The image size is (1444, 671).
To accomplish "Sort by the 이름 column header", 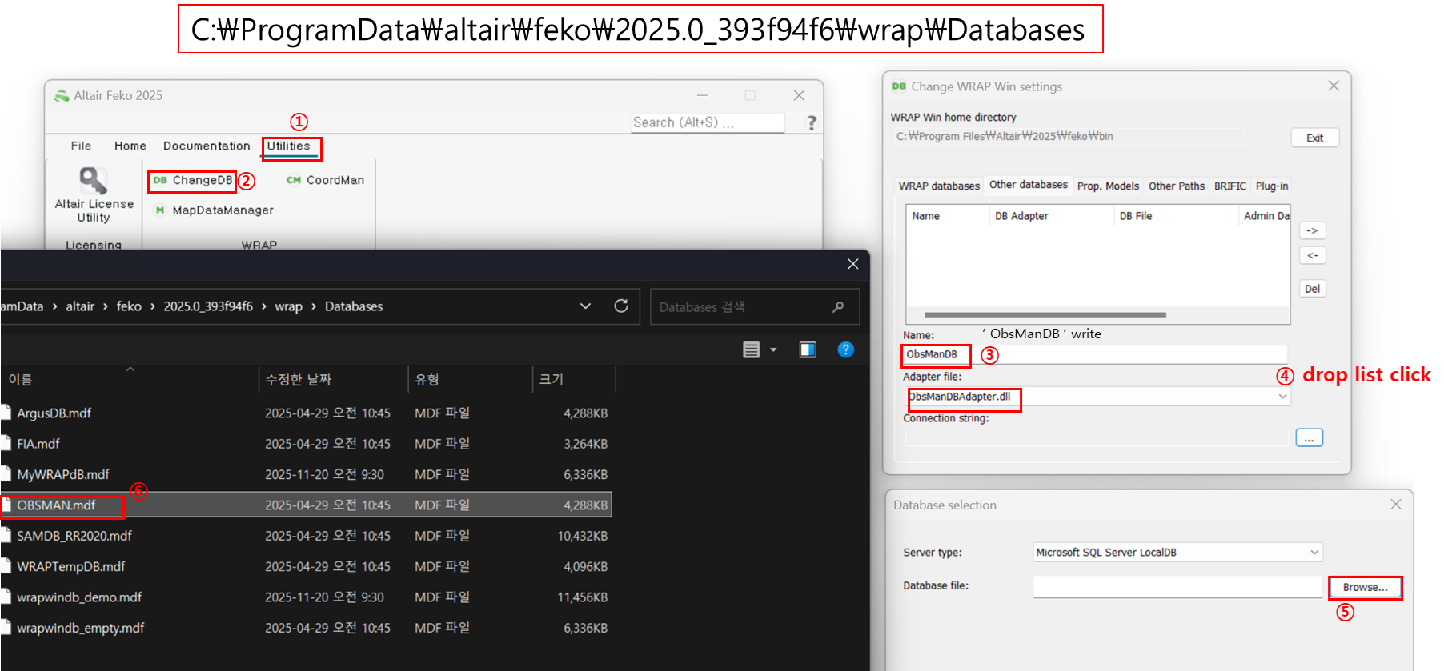I will point(130,379).
